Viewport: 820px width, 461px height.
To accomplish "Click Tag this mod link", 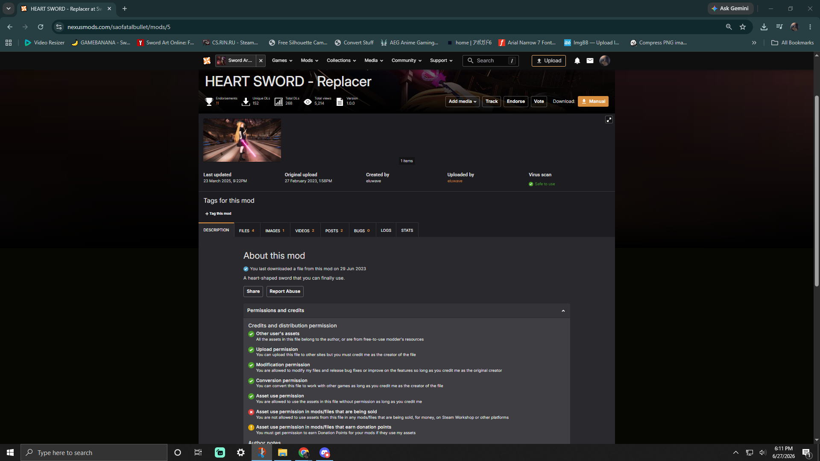I will click(x=218, y=214).
